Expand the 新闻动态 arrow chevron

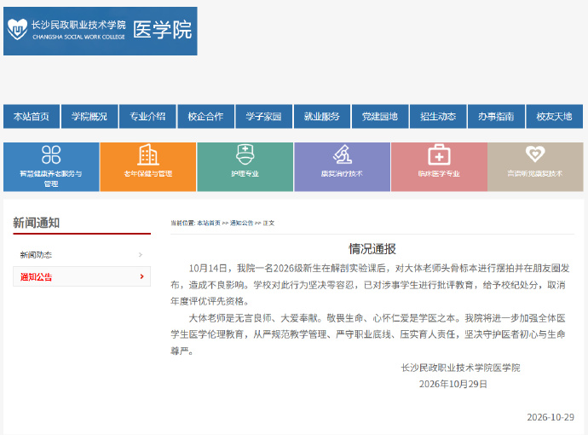141,255
